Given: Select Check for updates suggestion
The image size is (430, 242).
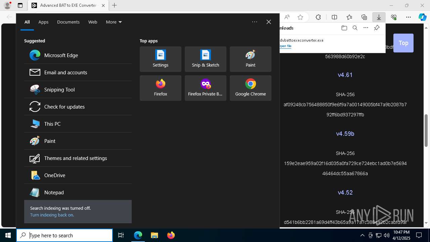Looking at the screenshot, I should point(78,107).
